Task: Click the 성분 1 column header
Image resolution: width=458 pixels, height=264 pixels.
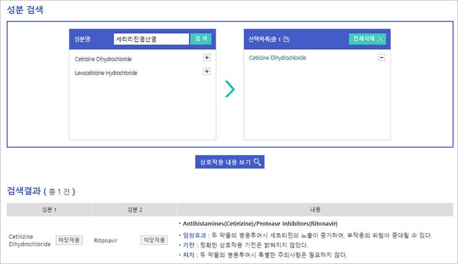Action: pyautogui.click(x=49, y=209)
